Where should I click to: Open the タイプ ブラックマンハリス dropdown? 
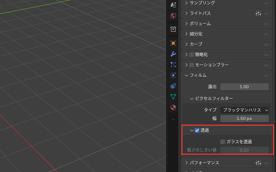click(x=245, y=110)
